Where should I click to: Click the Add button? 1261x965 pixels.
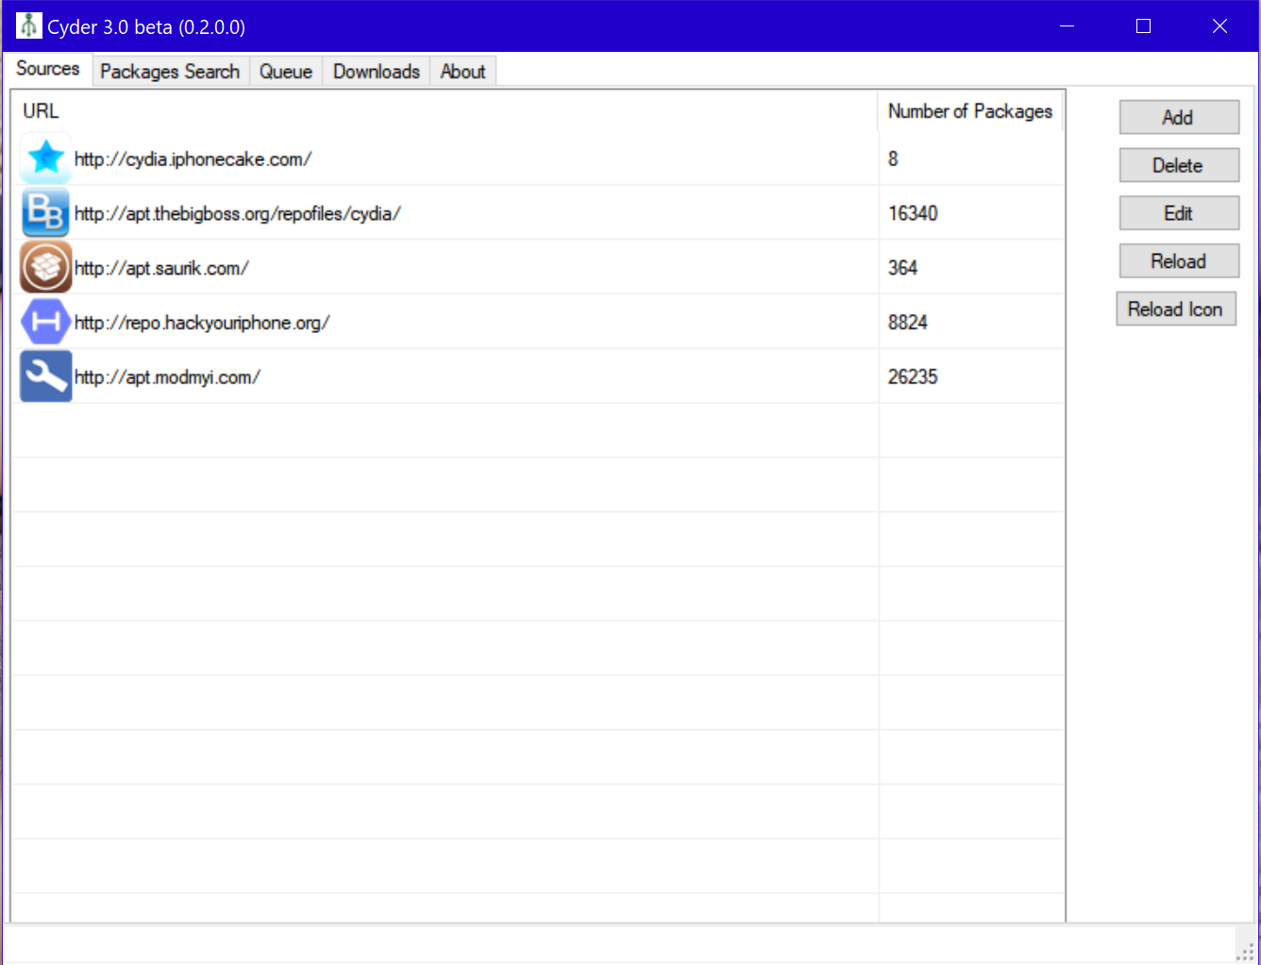click(1179, 117)
